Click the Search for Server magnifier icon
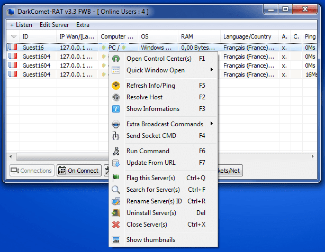The height and width of the screenshot is (252, 325). [x=116, y=190]
